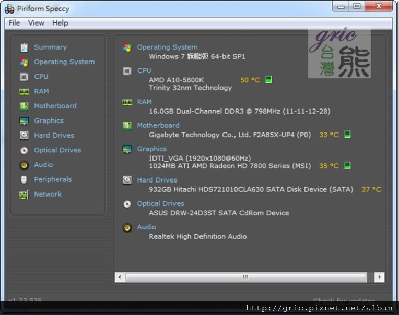Click Motherboard icon in summary panel
The height and width of the screenshot is (315, 399).
127,126
